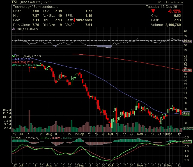Click the (Trina Solar Ltd.) NYSE label
The height and width of the screenshot is (167, 193).
[35, 2]
